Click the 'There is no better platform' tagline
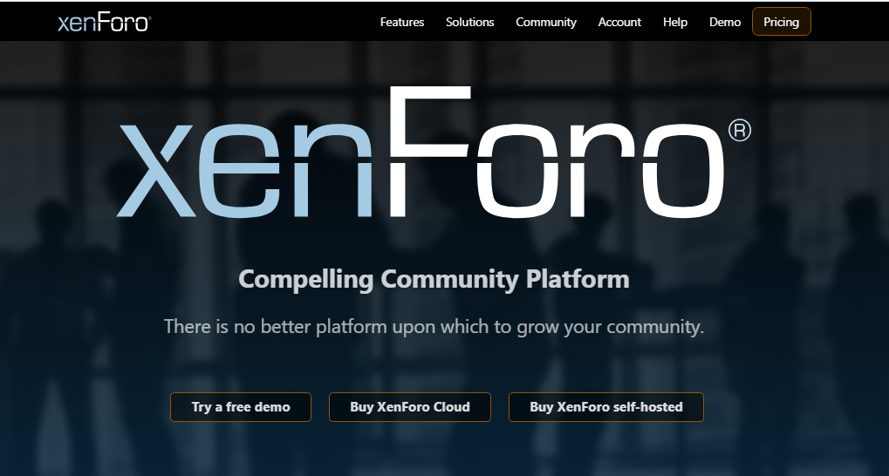The width and height of the screenshot is (889, 476). click(434, 327)
